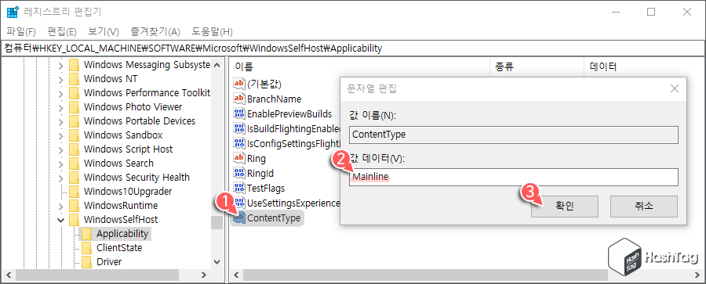Expand the Windows Photo Viewer key
The height and width of the screenshot is (284, 706).
tap(60, 107)
